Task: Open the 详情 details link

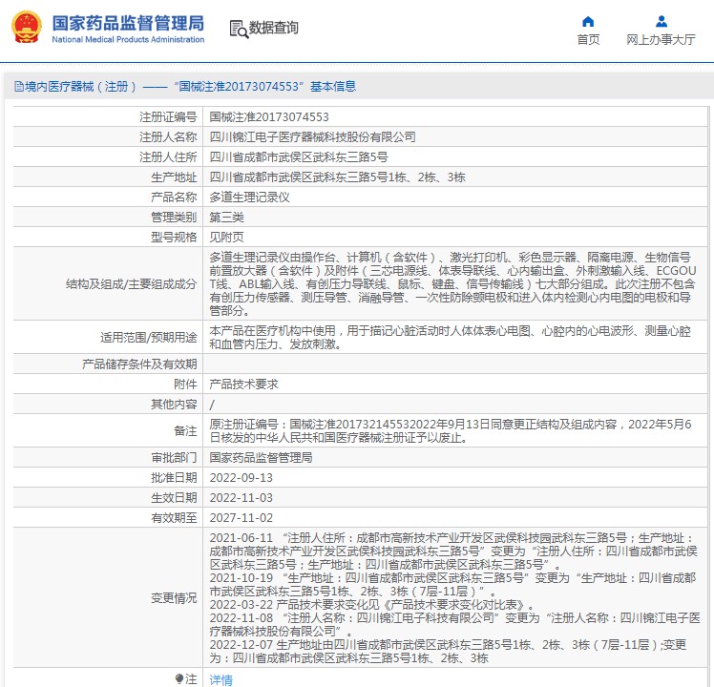Action: pyautogui.click(x=220, y=679)
